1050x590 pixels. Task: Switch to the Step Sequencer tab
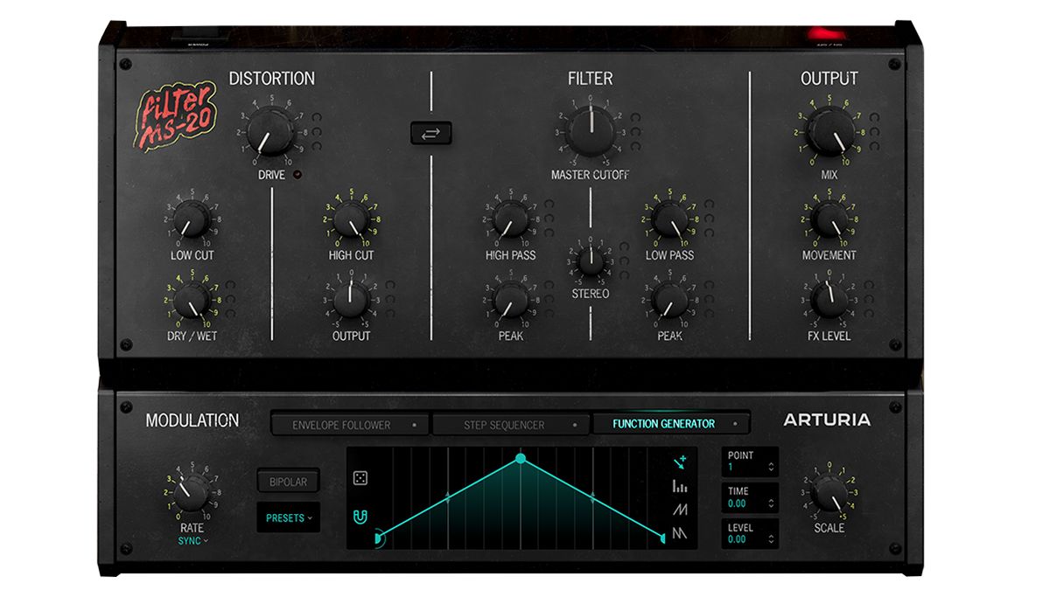[x=505, y=423]
